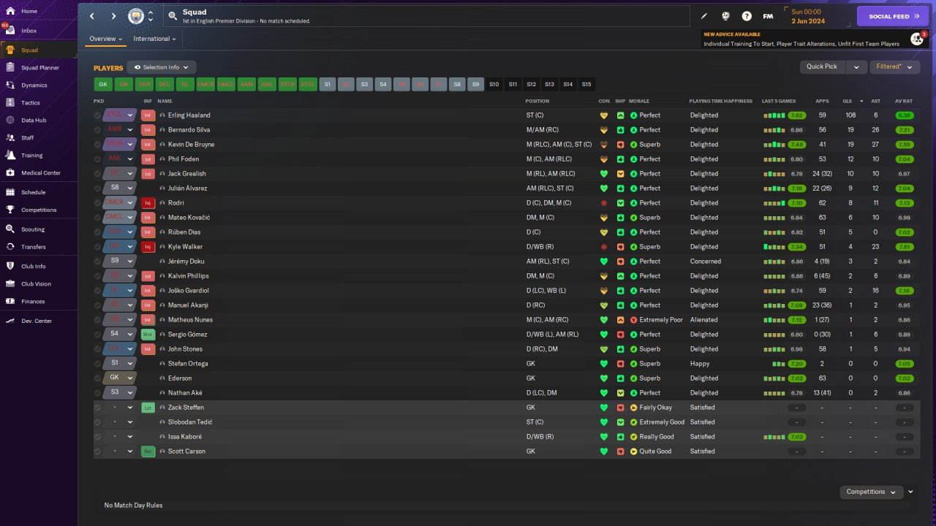Screen dimensions: 936x526
Task: Click the date display 2 Jun 2024
Action: coord(808,21)
